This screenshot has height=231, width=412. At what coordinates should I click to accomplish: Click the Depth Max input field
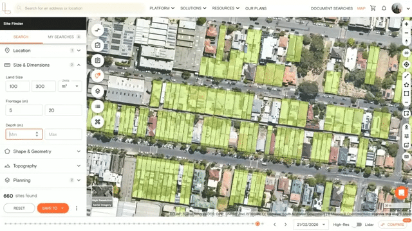tap(63, 134)
